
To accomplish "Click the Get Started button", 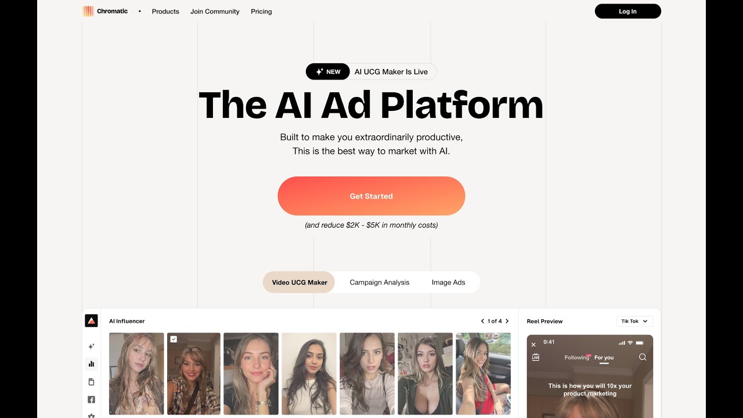I will [x=371, y=196].
